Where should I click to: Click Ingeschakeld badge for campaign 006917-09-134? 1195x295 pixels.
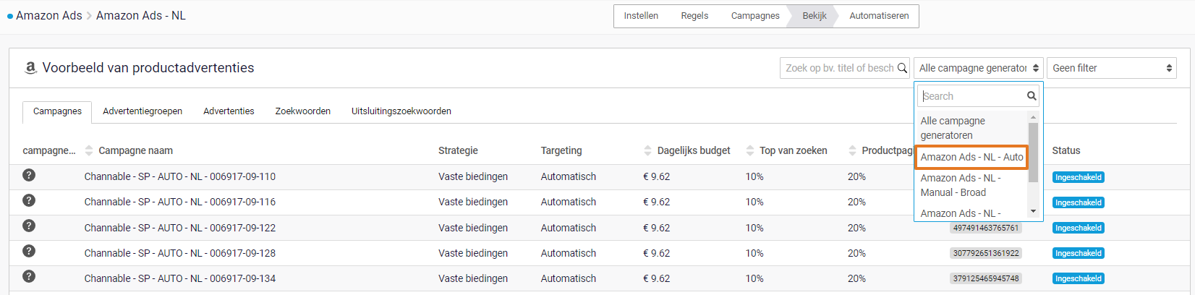pos(1078,278)
